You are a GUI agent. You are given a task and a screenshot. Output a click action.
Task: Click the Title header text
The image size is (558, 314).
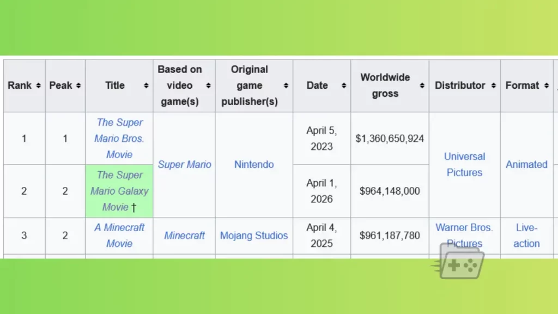tap(114, 86)
